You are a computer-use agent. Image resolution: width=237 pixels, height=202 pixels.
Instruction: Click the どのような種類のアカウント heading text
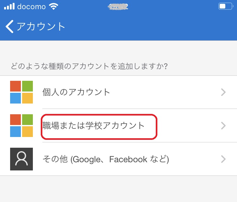pos(89,66)
